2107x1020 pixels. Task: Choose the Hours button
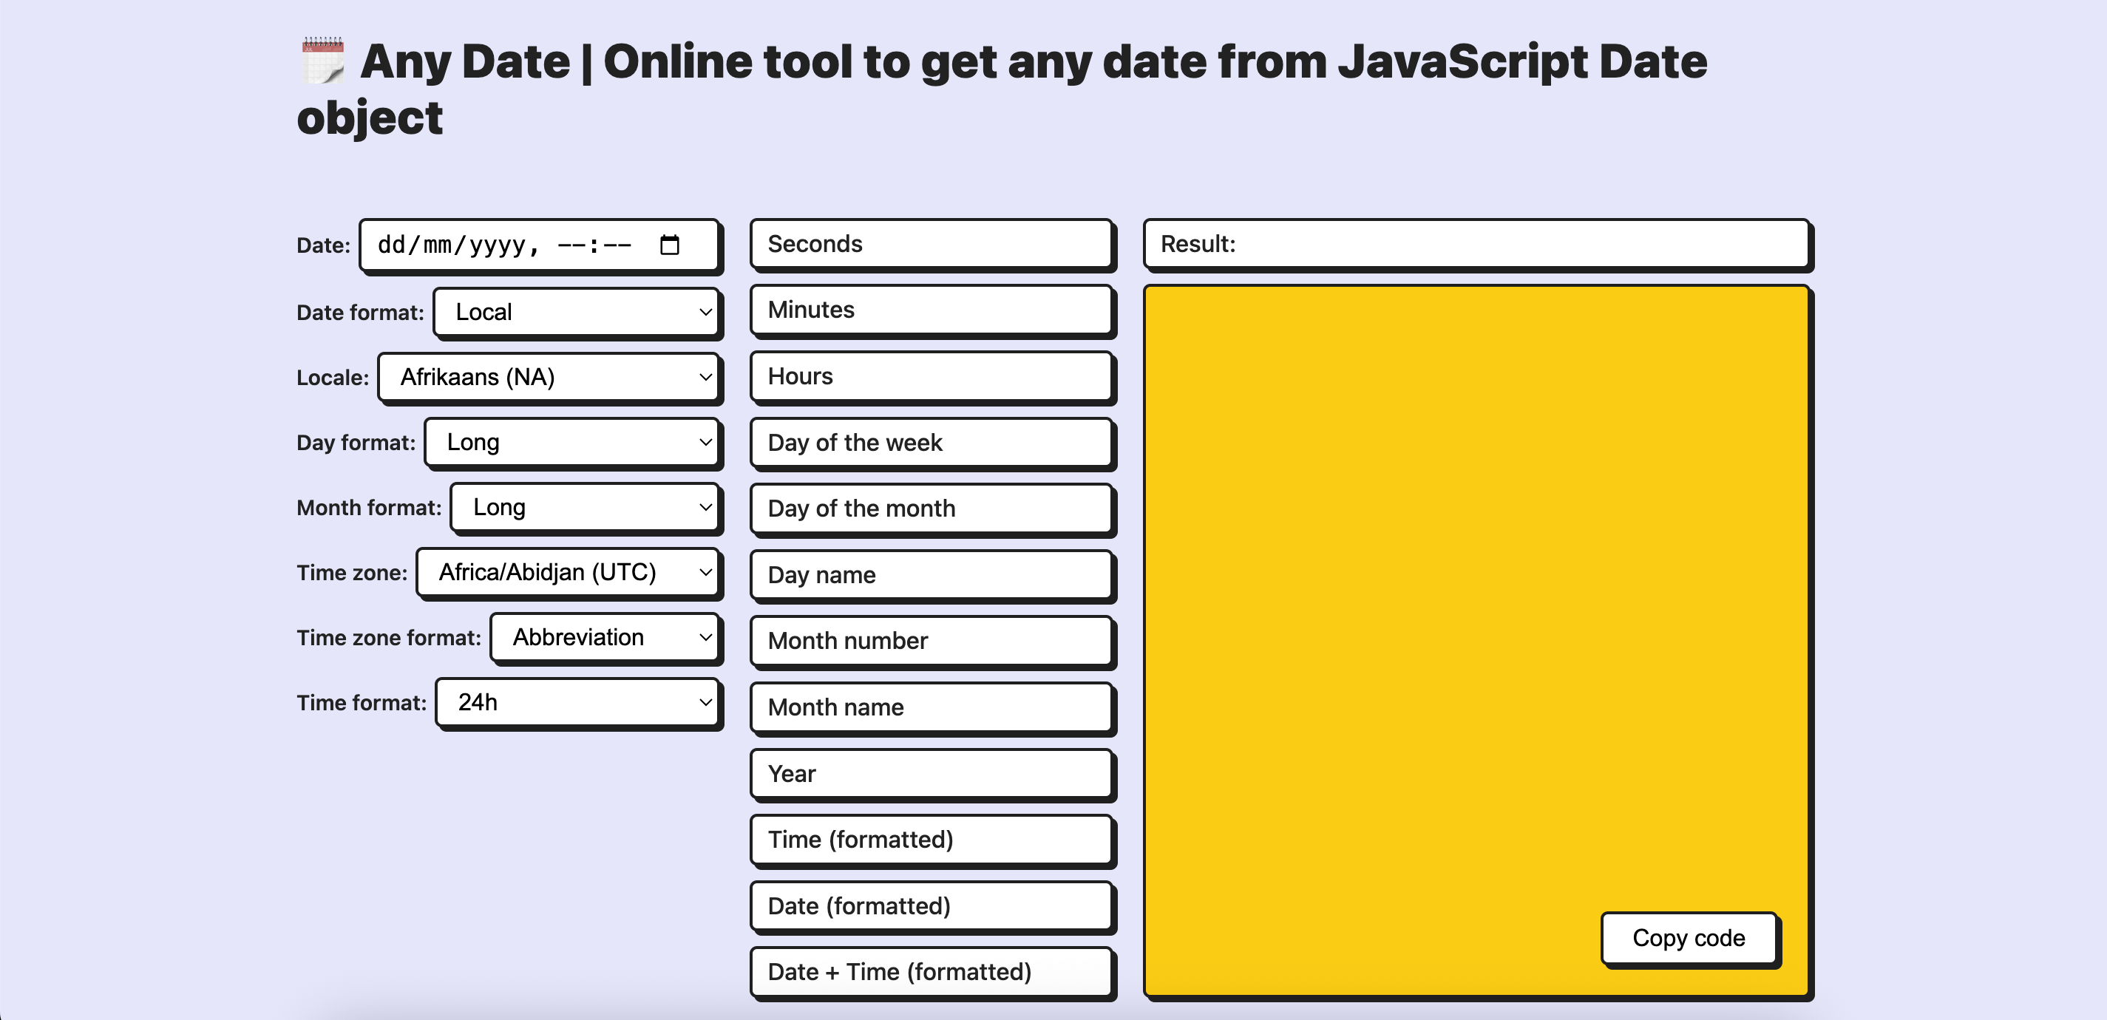932,376
